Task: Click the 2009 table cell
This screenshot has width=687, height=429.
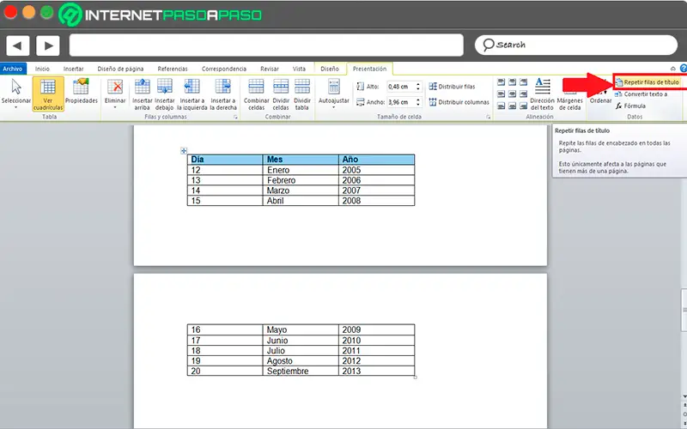Action: click(x=377, y=329)
